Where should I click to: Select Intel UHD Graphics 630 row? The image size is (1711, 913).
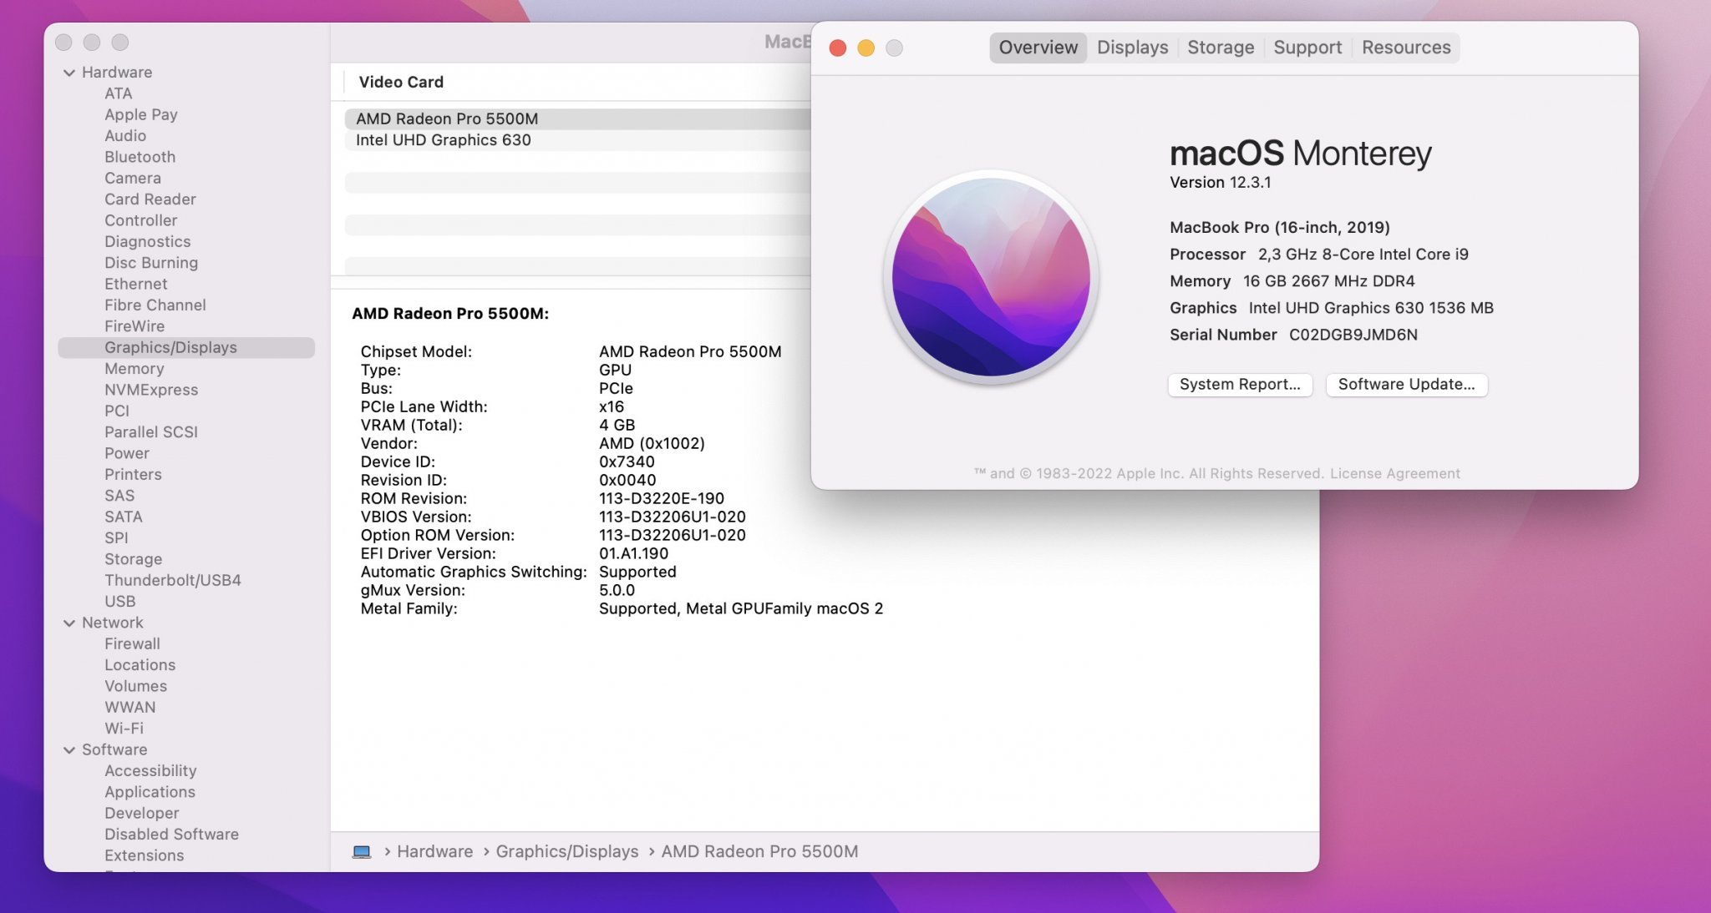coord(578,140)
